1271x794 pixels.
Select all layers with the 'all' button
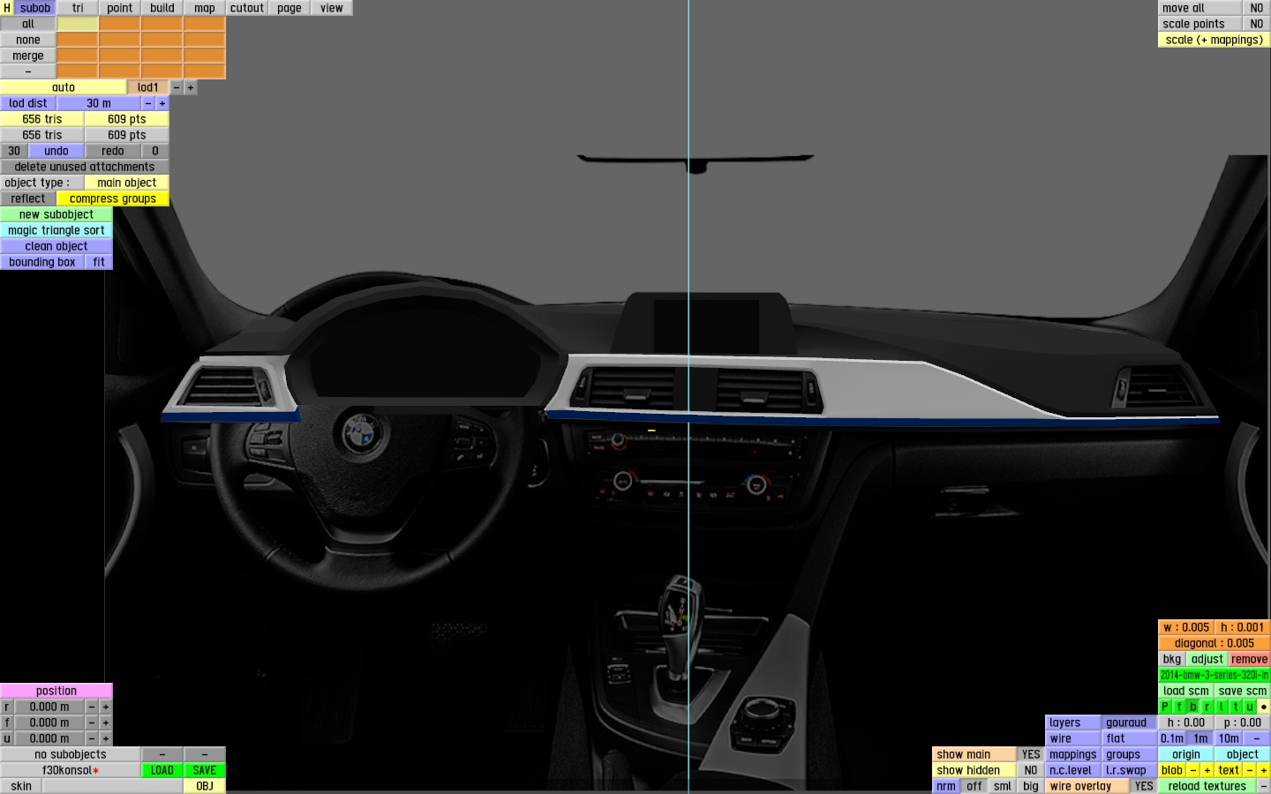click(28, 24)
